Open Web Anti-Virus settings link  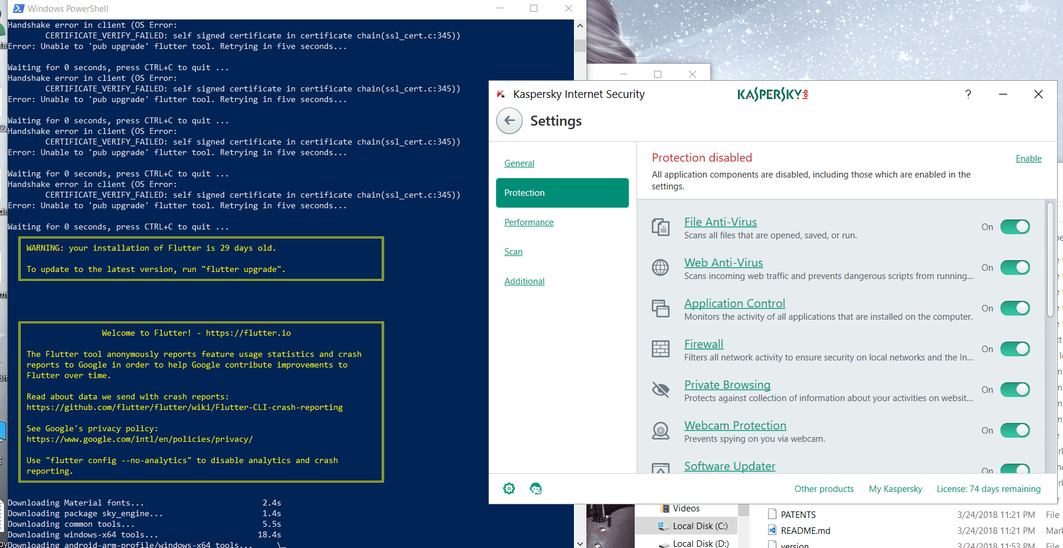click(723, 262)
